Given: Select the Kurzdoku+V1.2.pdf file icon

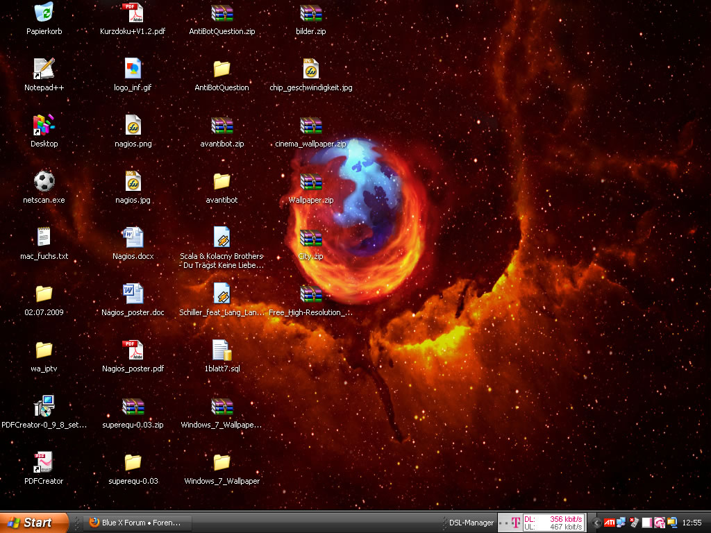Looking at the screenshot, I should pos(133,12).
